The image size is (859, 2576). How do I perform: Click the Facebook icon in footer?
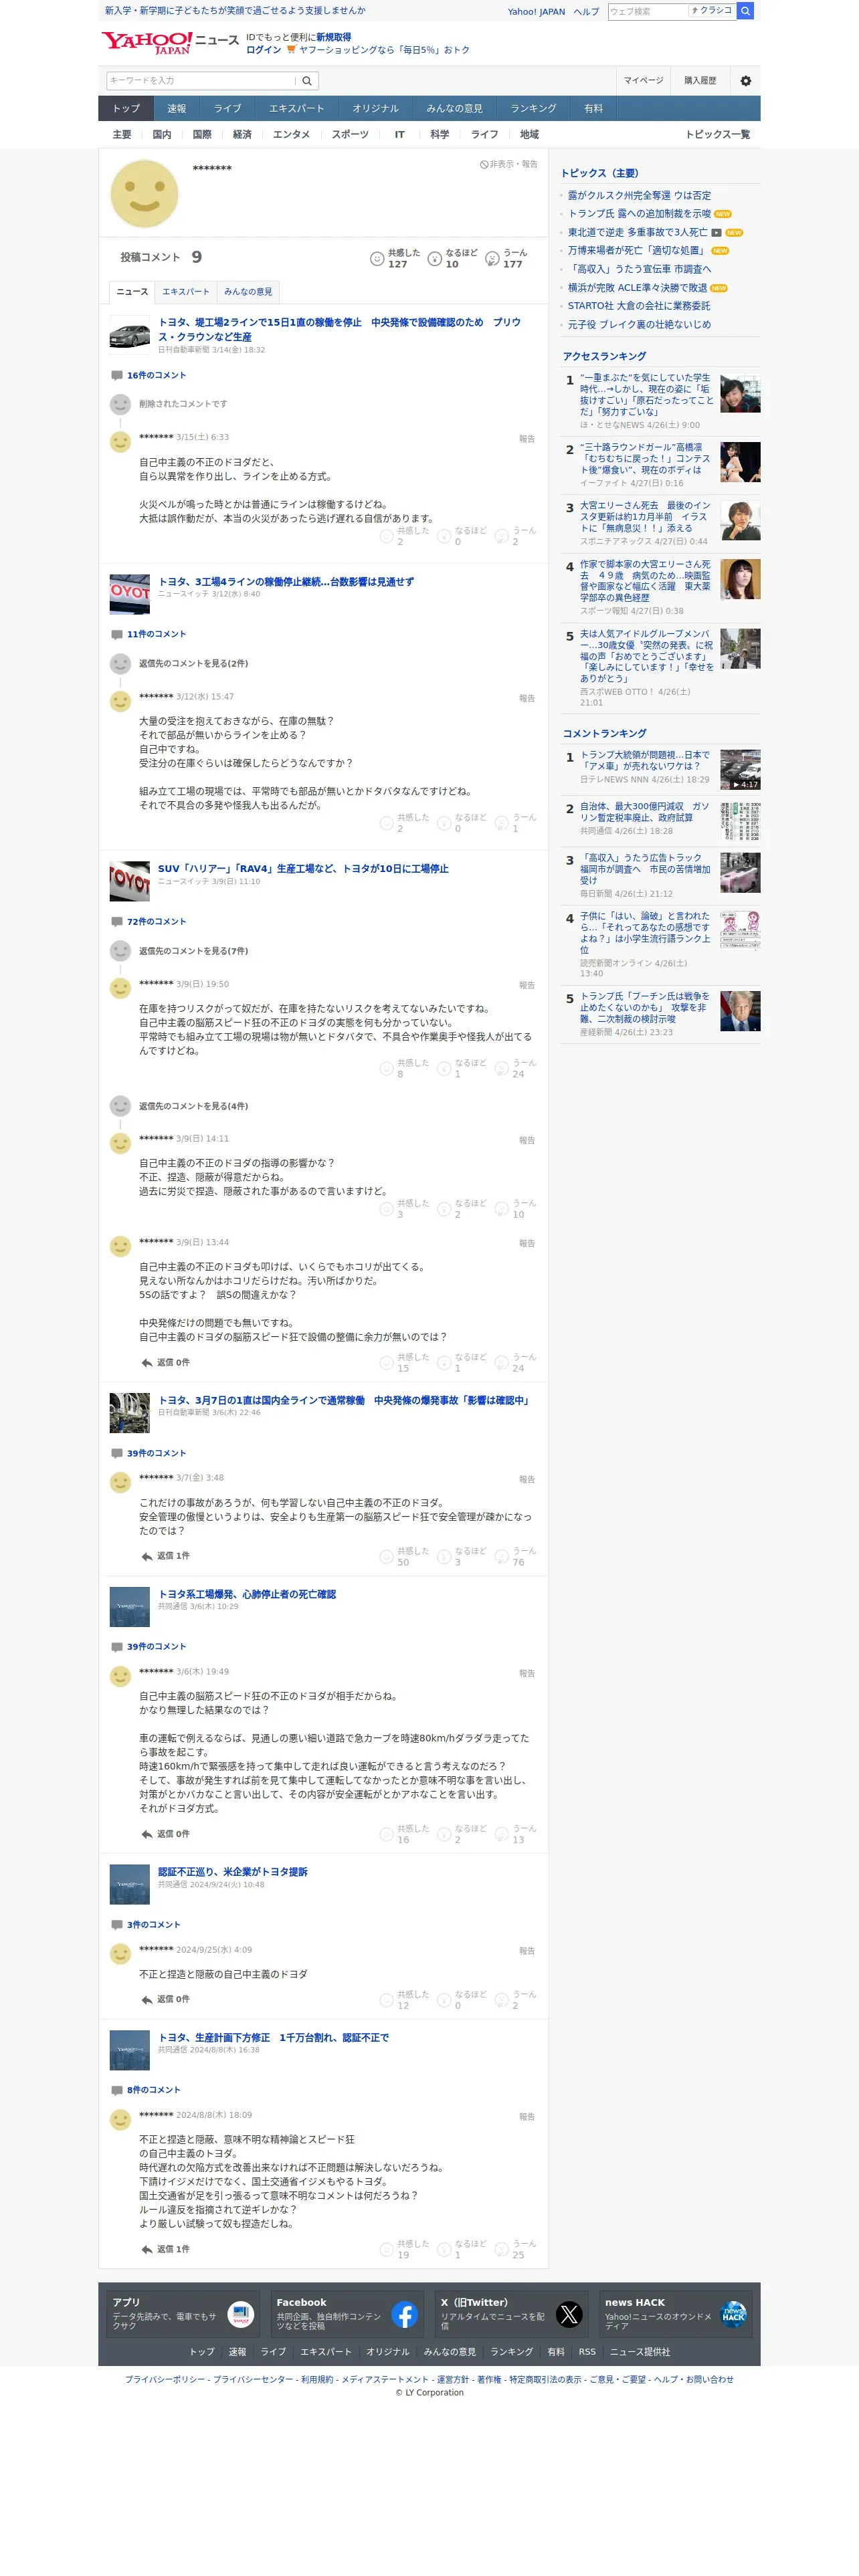pos(404,2314)
